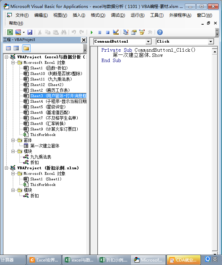Switch to 折扣示例 Excel taskbar button

tap(114, 260)
